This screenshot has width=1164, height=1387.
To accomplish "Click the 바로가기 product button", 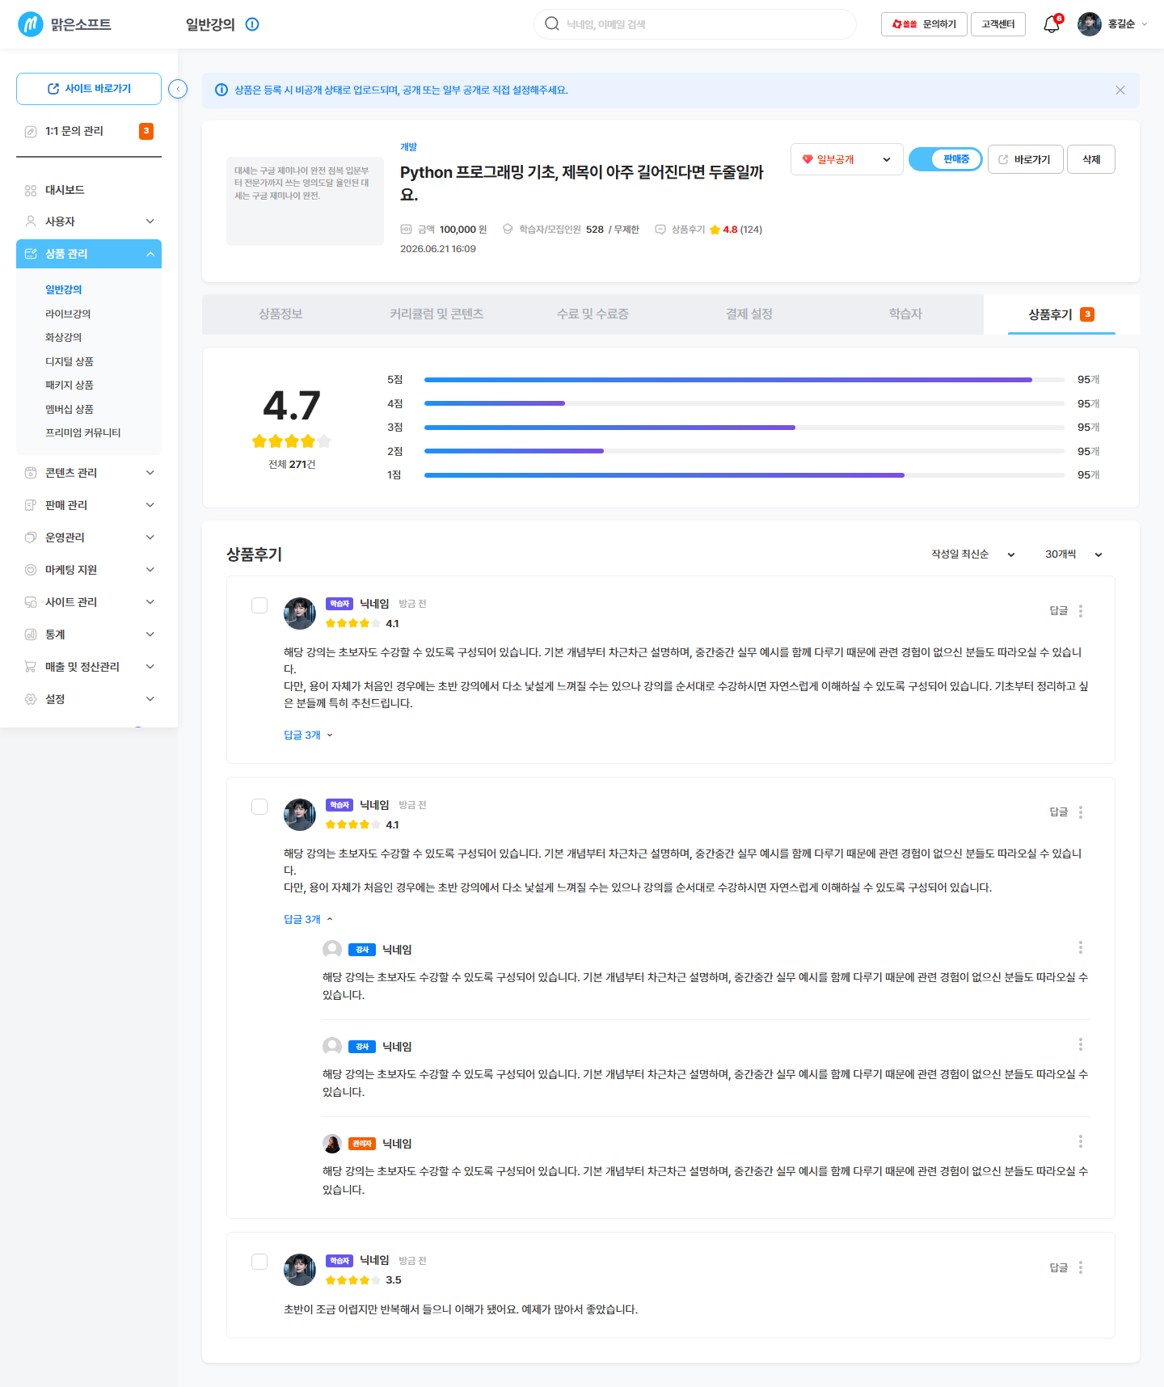I will coord(1025,159).
